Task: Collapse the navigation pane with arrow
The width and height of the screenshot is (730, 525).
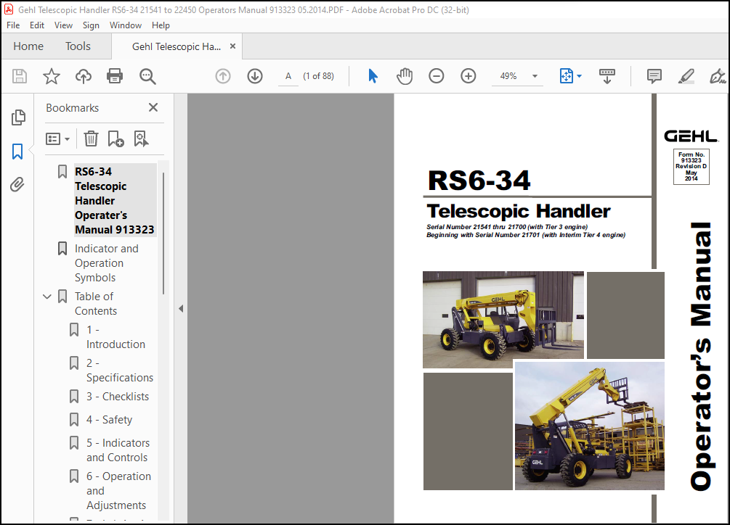Action: 181,308
